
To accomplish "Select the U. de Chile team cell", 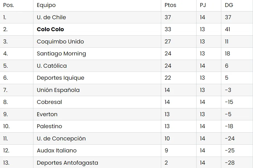I will tap(51, 17).
